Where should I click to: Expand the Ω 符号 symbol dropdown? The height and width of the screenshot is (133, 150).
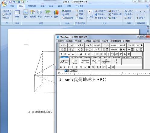pos(133,15)
